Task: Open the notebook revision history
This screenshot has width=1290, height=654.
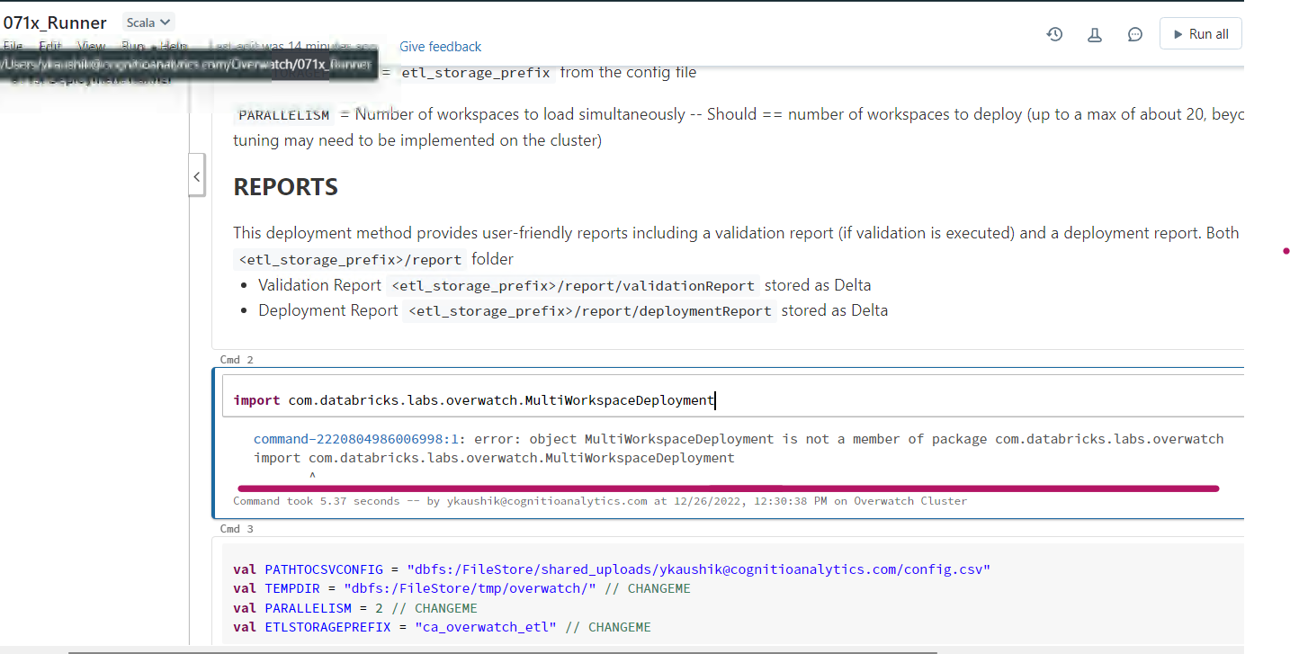Action: tap(1053, 33)
